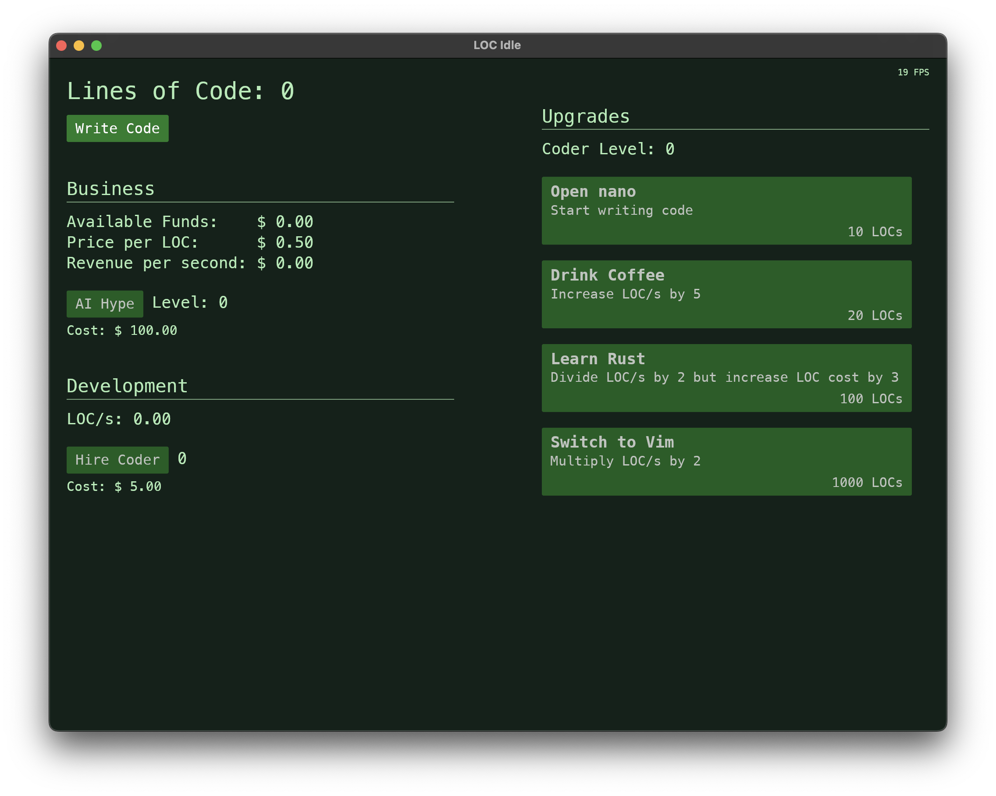
Task: Select the Learn Rust upgrade
Action: (x=726, y=378)
